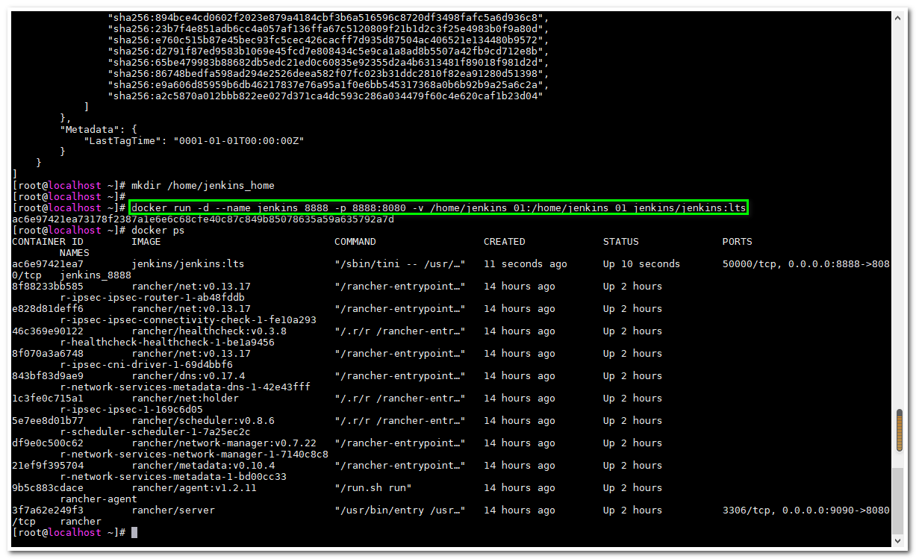Click the name r-ipsec-ipsec-connectivity-check-1-fe10a293
Screen dimensions: 916x559
188,319
